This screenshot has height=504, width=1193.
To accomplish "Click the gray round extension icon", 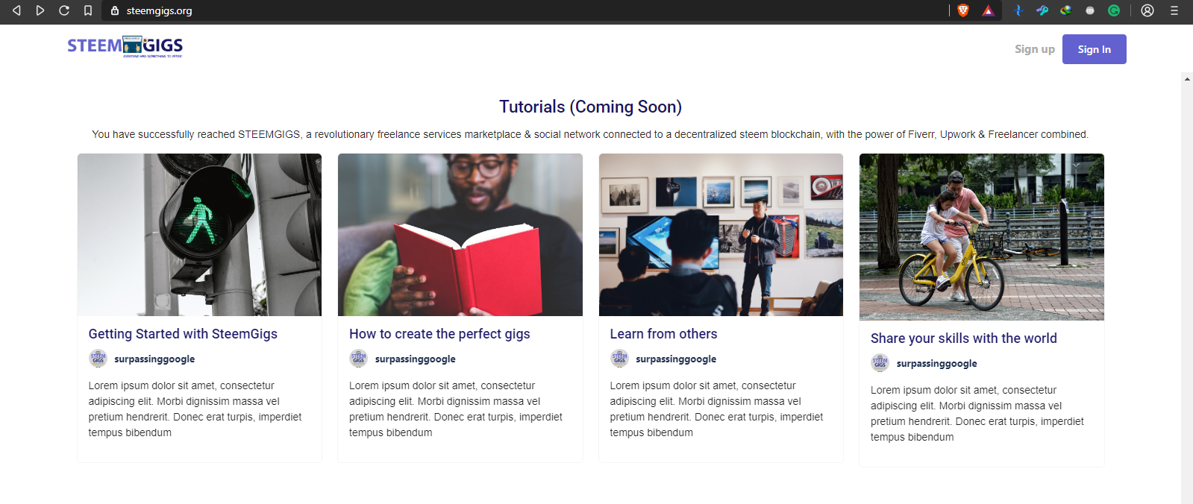I will pyautogui.click(x=1090, y=10).
